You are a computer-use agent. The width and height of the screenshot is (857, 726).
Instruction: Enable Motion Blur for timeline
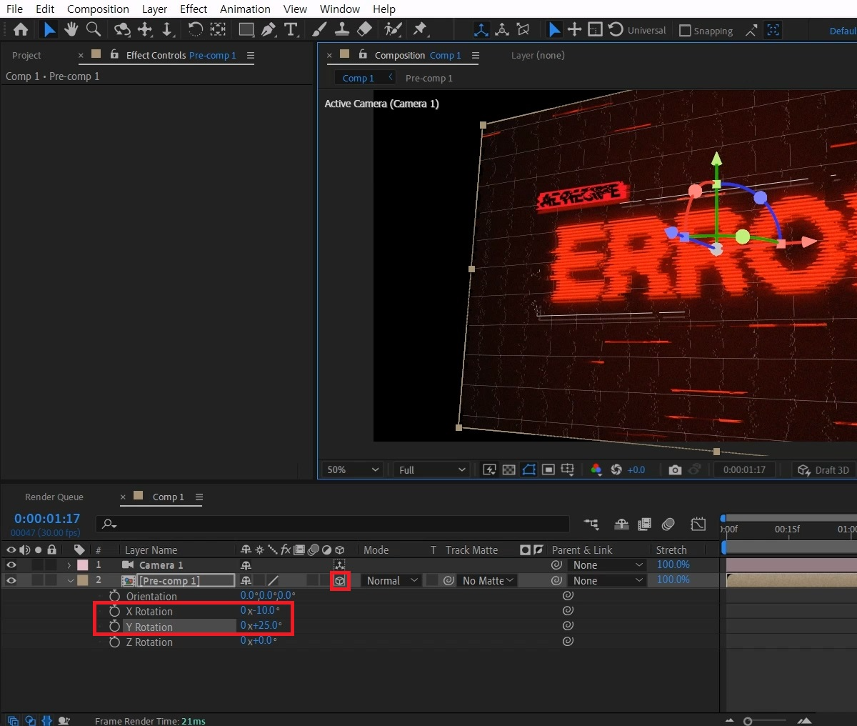click(668, 524)
